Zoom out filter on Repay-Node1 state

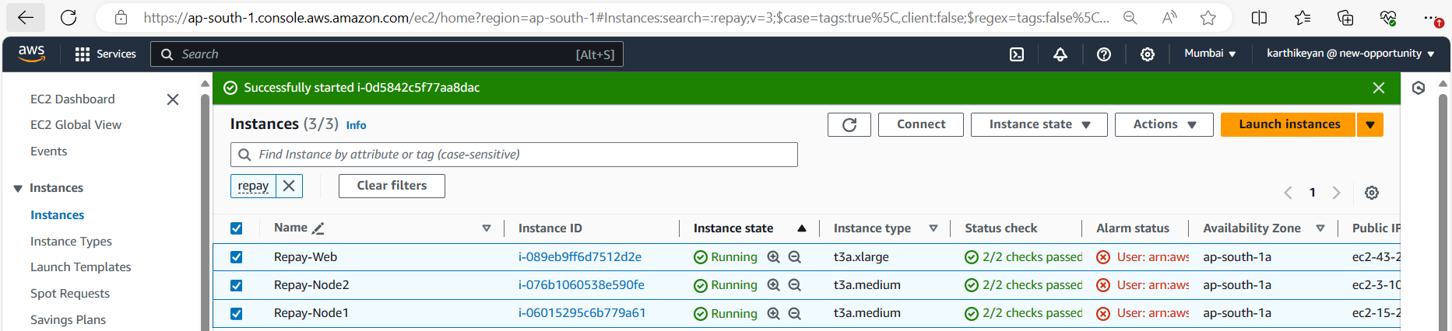[795, 313]
